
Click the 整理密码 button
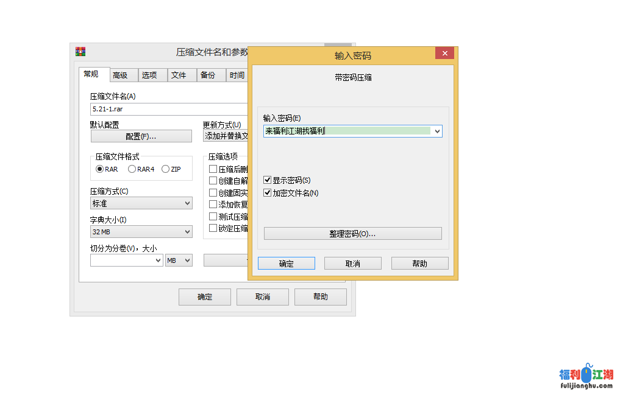(x=352, y=234)
